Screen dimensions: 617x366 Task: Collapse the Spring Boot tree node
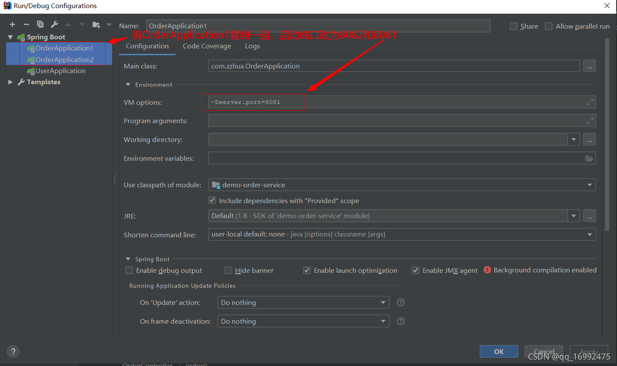10,37
